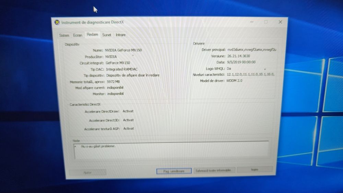Close the DirectX diagnostic window
Image resolution: width=343 pixels, height=193 pixels.
coord(280,22)
